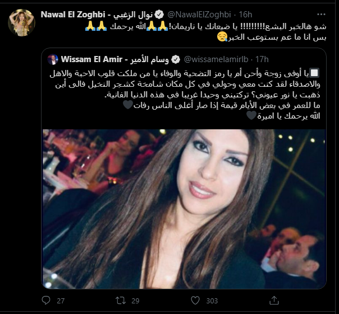Like the tweet with the heart icon
This screenshot has height=314, width=339.
pos(195,301)
